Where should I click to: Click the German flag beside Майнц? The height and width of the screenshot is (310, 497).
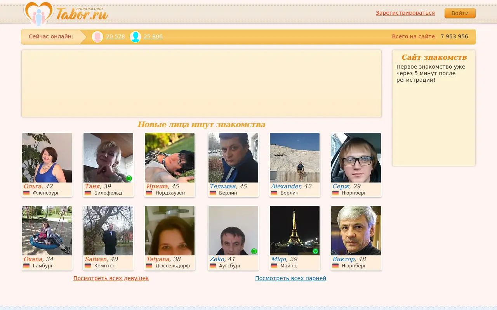[274, 266]
